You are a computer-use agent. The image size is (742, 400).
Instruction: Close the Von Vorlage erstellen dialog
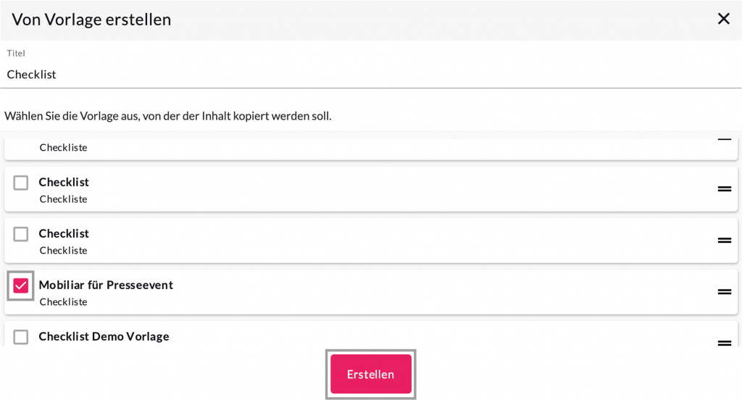tap(723, 19)
